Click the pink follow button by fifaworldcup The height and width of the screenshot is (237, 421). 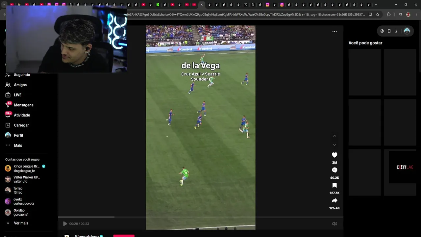(124, 236)
